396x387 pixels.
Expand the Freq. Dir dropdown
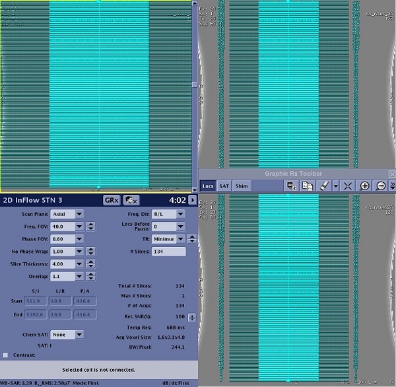tap(180, 214)
